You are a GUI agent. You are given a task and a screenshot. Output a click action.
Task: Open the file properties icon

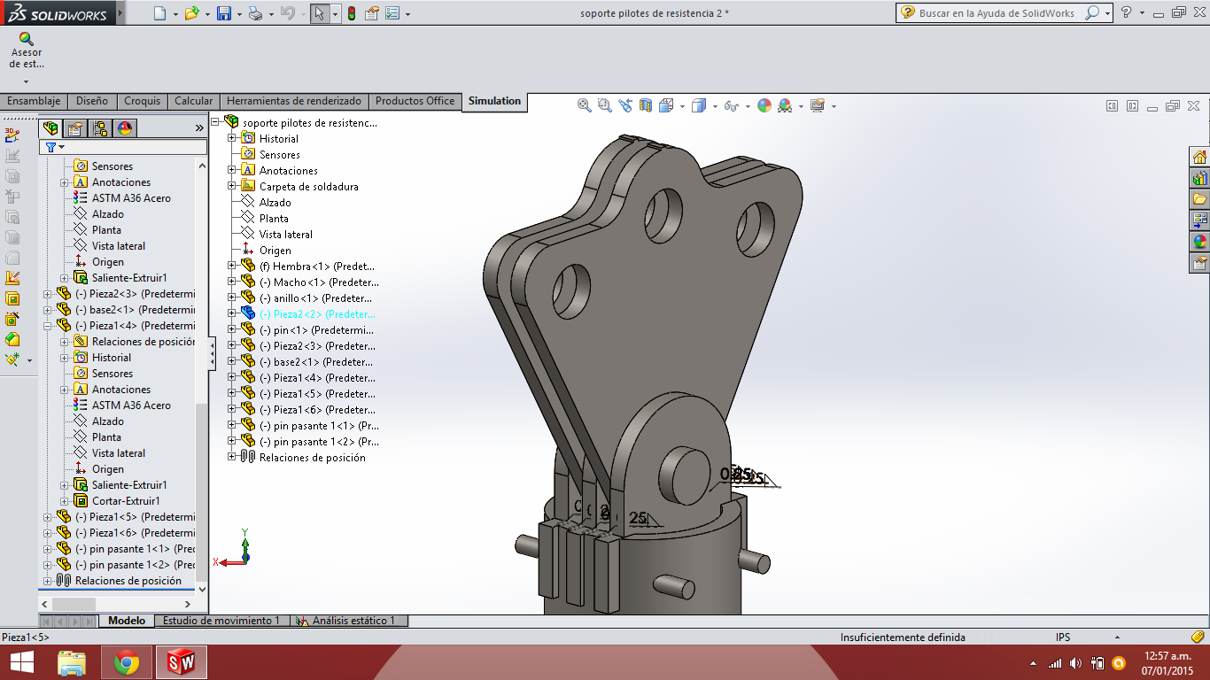[372, 13]
